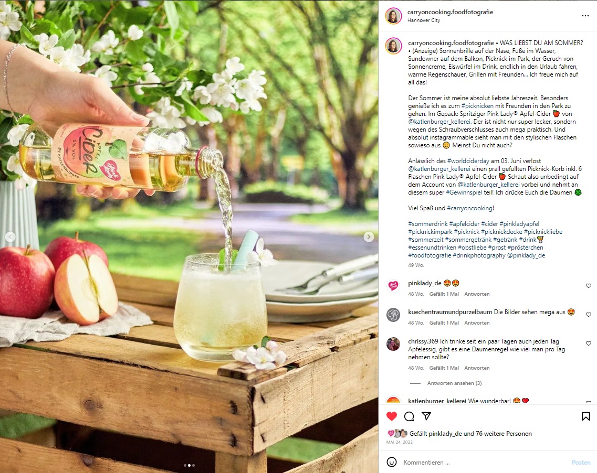Open the three-dot more options menu
The image size is (597, 473).
point(585,16)
